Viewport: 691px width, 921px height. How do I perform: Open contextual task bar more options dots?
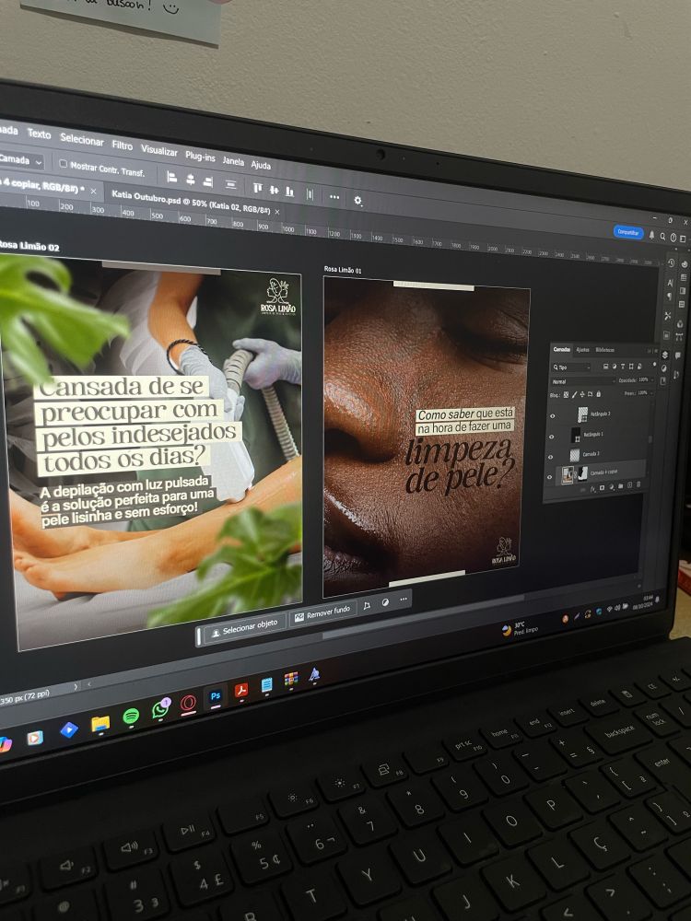(x=404, y=600)
